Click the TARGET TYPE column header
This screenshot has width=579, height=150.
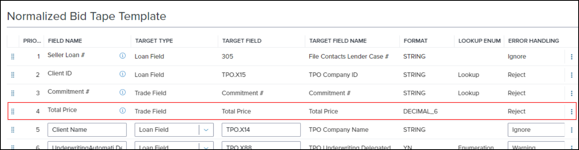[154, 41]
